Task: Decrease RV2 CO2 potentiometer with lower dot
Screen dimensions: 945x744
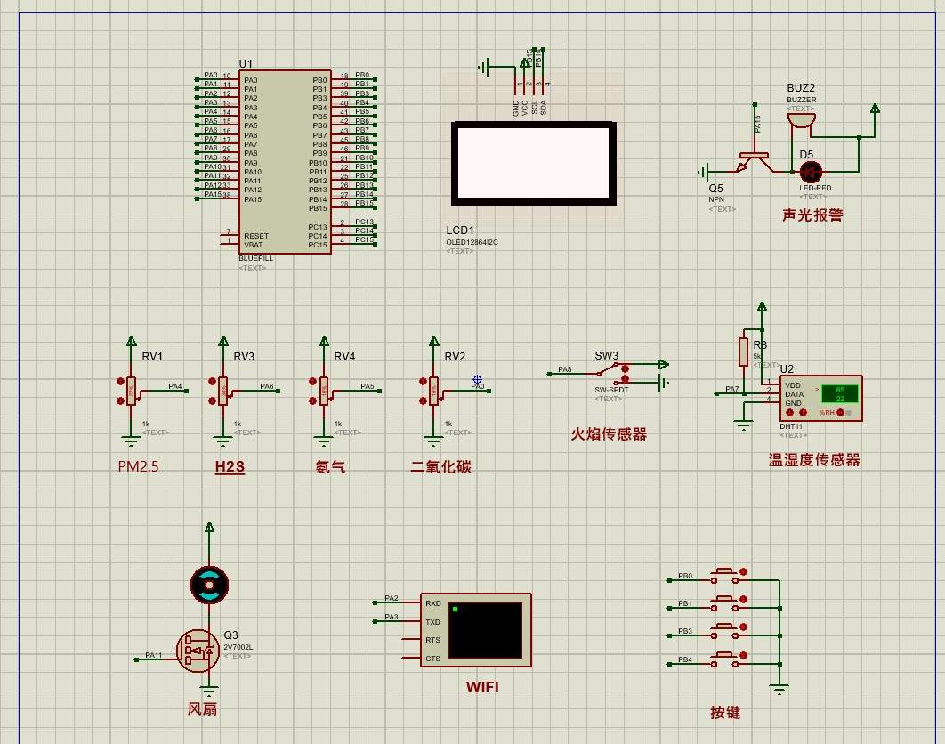Action: click(423, 400)
